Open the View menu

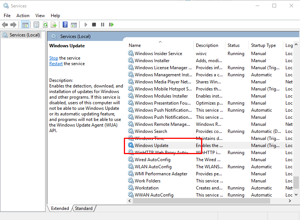40,16
